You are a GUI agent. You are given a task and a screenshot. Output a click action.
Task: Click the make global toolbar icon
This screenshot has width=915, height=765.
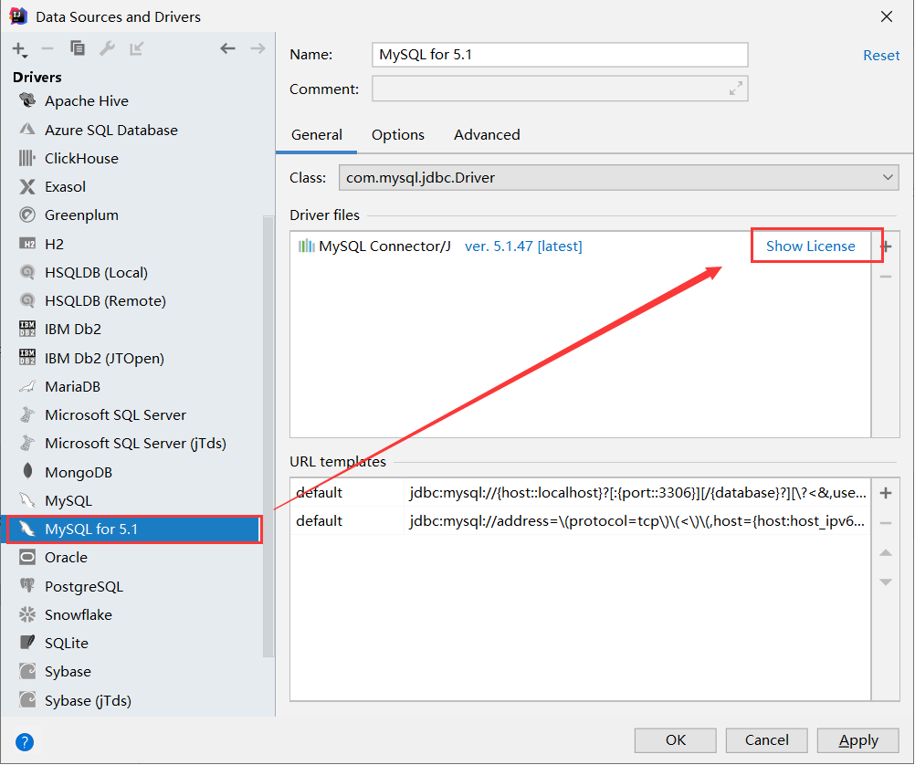coord(137,48)
